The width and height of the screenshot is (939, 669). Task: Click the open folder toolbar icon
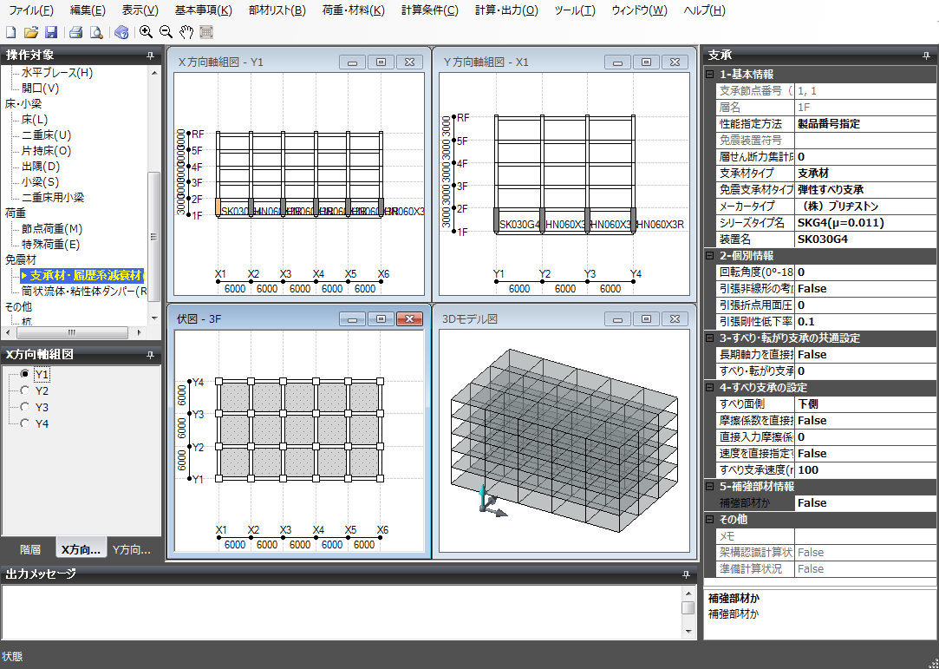pyautogui.click(x=30, y=32)
